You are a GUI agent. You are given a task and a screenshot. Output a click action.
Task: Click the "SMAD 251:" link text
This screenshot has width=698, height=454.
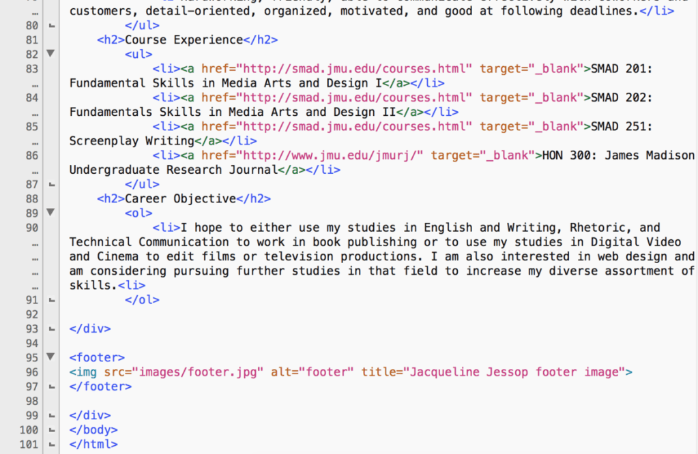click(621, 127)
